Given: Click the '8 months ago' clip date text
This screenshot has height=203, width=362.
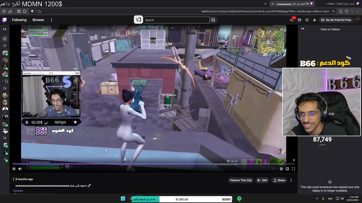Looking at the screenshot, I should click(24, 179).
